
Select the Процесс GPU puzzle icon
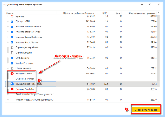coord(12,21)
